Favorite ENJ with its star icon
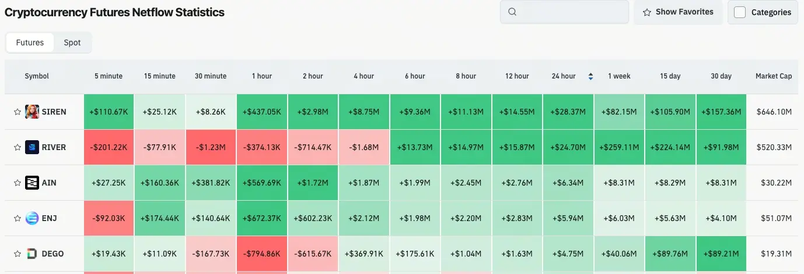This screenshot has height=274, width=804. click(18, 218)
